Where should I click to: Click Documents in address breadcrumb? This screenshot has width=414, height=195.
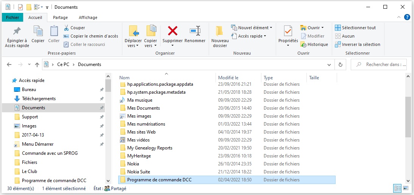click(x=89, y=64)
